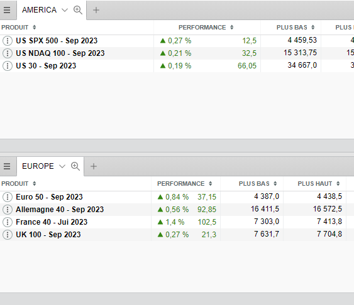Click Euro 50 plus bas 4 387,0
Image resolution: width=354 pixels, height=305 pixels.
point(267,196)
